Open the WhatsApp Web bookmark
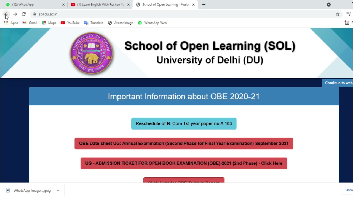 click(152, 23)
